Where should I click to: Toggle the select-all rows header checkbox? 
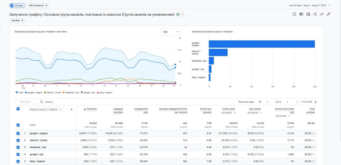[x=18, y=109]
